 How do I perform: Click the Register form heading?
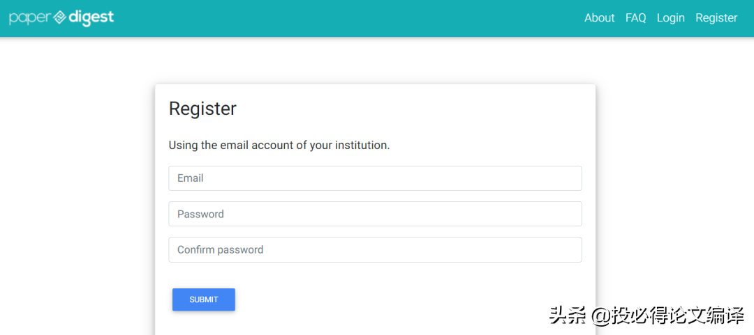point(202,109)
